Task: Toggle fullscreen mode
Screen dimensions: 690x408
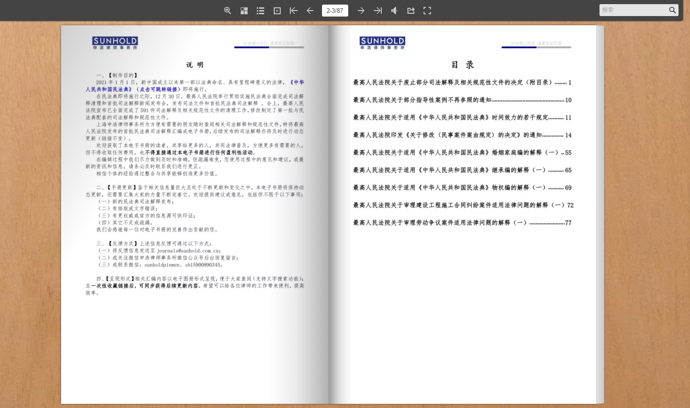Action: 427,11
